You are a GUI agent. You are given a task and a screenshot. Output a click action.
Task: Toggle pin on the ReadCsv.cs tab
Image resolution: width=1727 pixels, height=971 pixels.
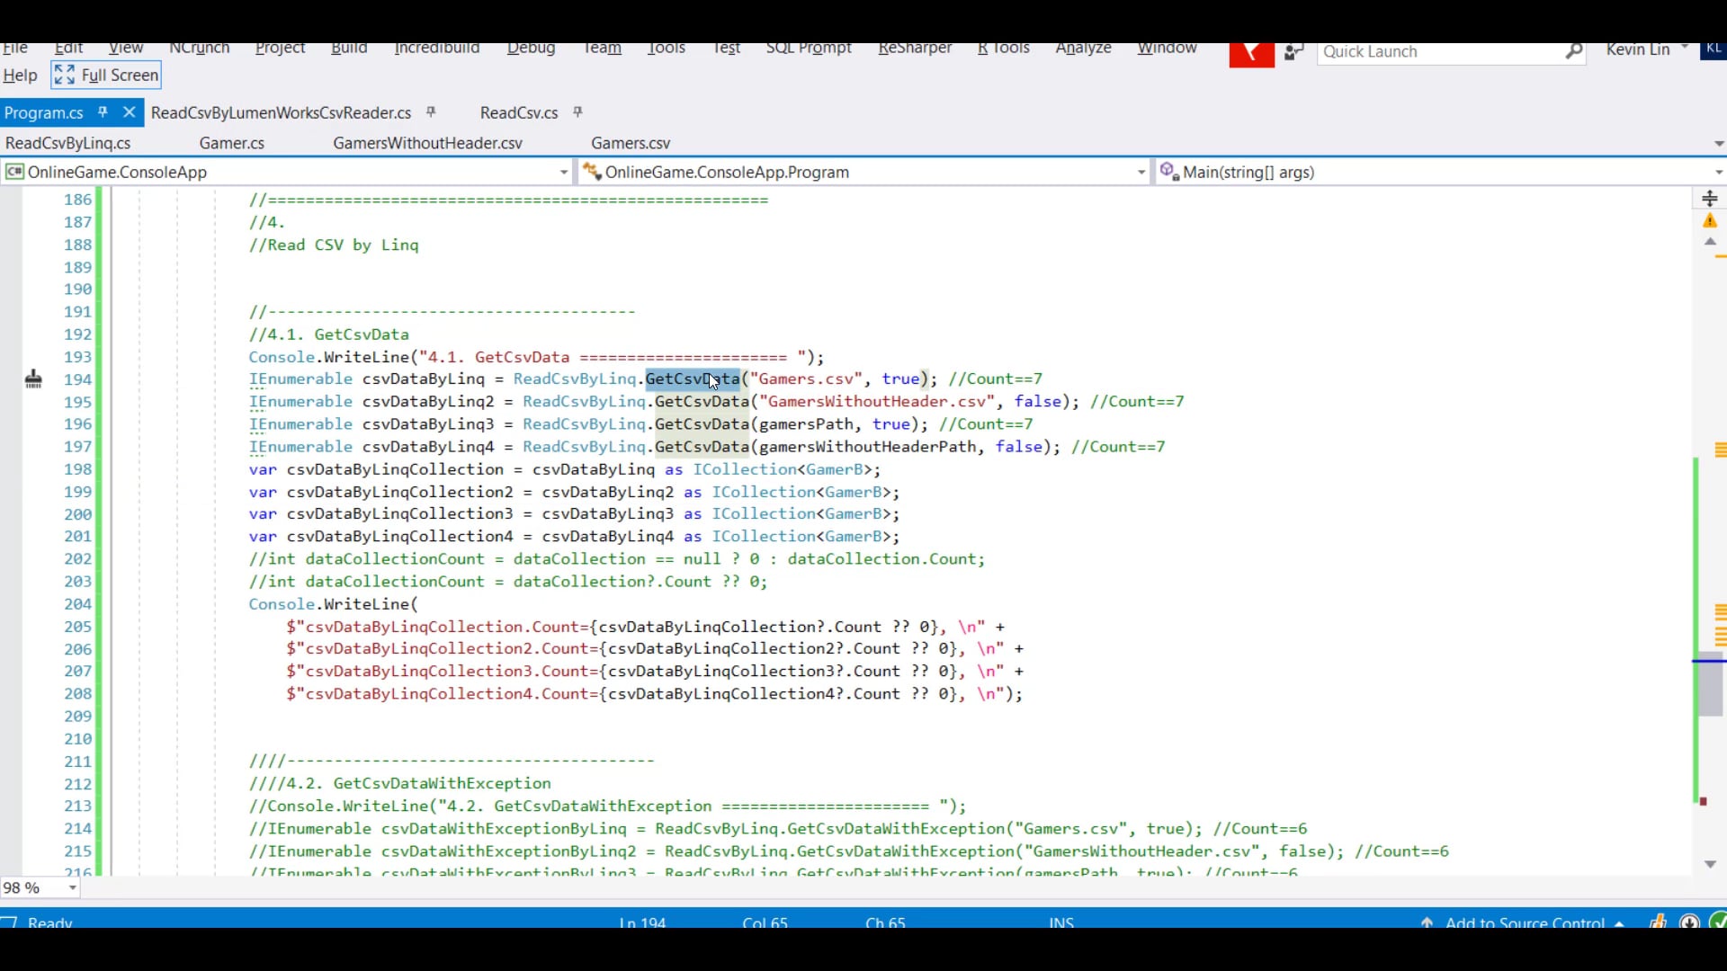(x=578, y=112)
